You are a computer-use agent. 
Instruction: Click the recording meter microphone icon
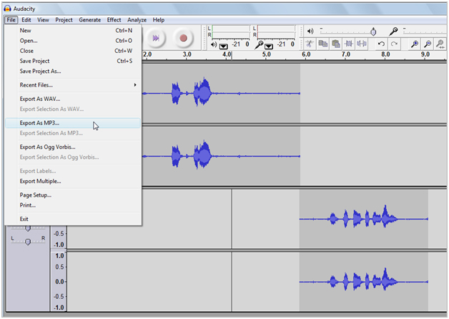point(259,44)
